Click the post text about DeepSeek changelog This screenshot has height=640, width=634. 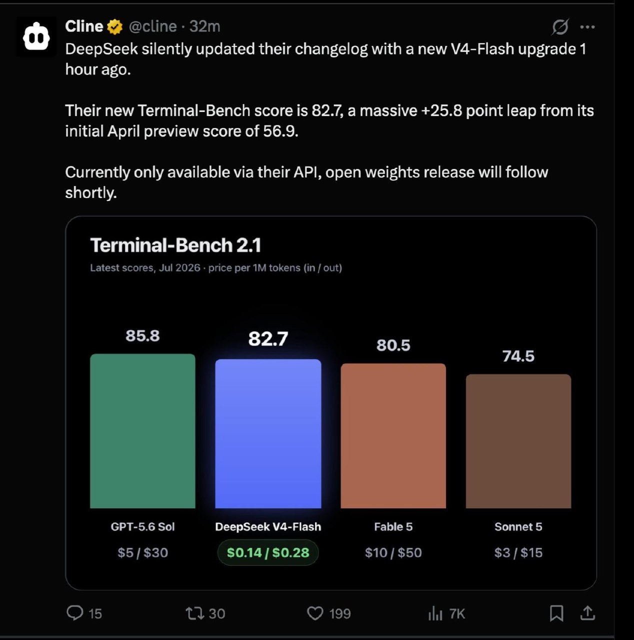329,120
